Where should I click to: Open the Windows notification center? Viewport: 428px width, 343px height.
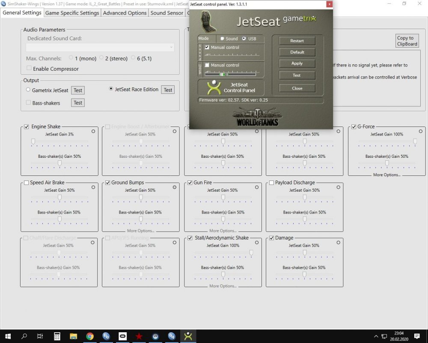(x=417, y=336)
